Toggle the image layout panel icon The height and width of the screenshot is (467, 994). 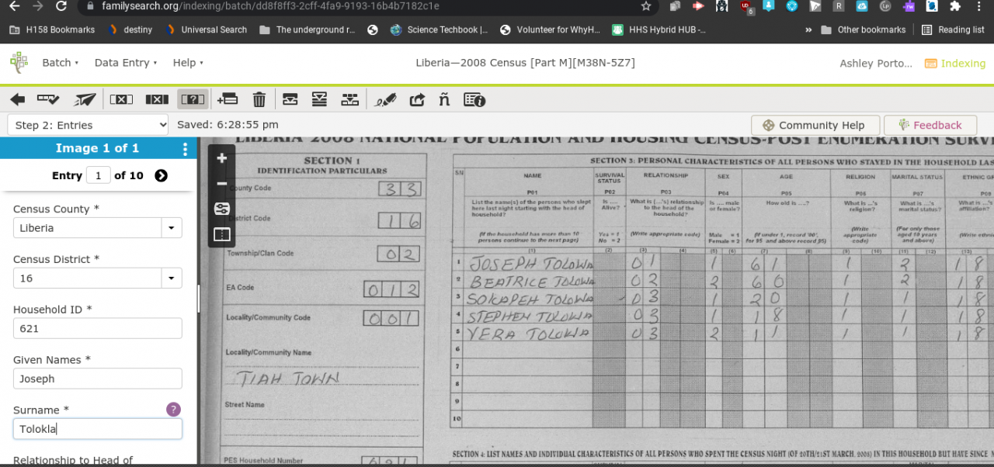point(222,234)
